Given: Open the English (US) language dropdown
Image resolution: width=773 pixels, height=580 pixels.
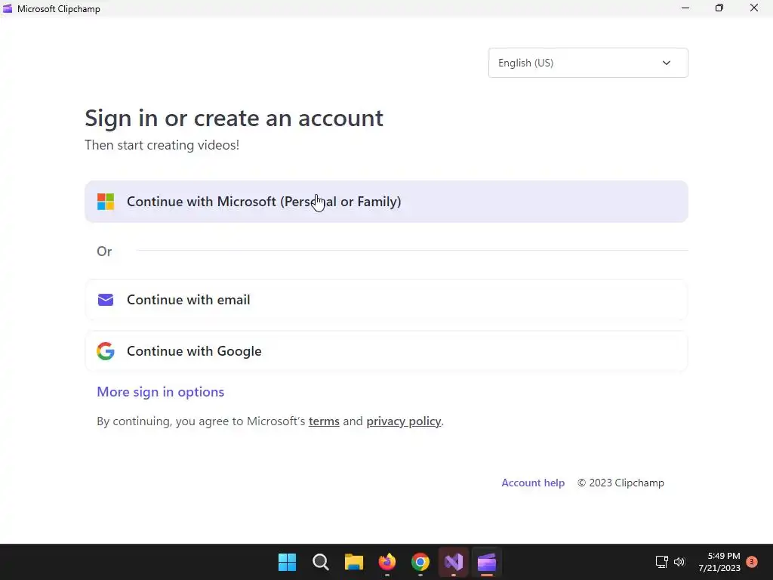Looking at the screenshot, I should click(x=588, y=63).
